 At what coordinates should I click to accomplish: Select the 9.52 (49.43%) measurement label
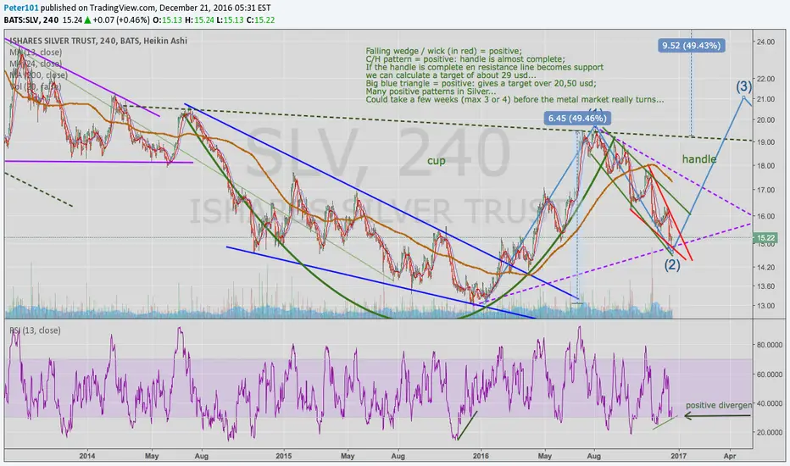pyautogui.click(x=692, y=46)
